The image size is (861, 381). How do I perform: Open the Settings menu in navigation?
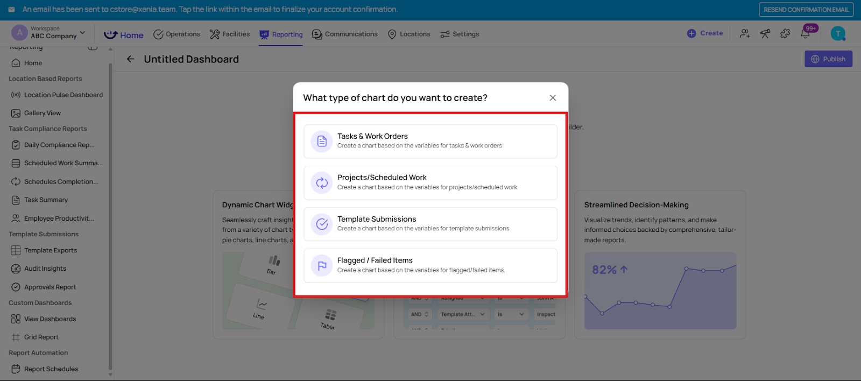click(460, 34)
